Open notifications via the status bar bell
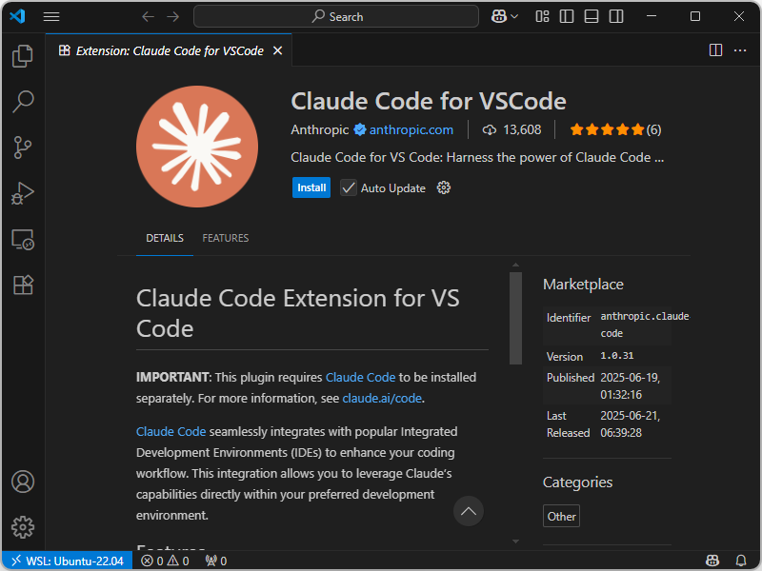The width and height of the screenshot is (762, 571). (x=742, y=561)
